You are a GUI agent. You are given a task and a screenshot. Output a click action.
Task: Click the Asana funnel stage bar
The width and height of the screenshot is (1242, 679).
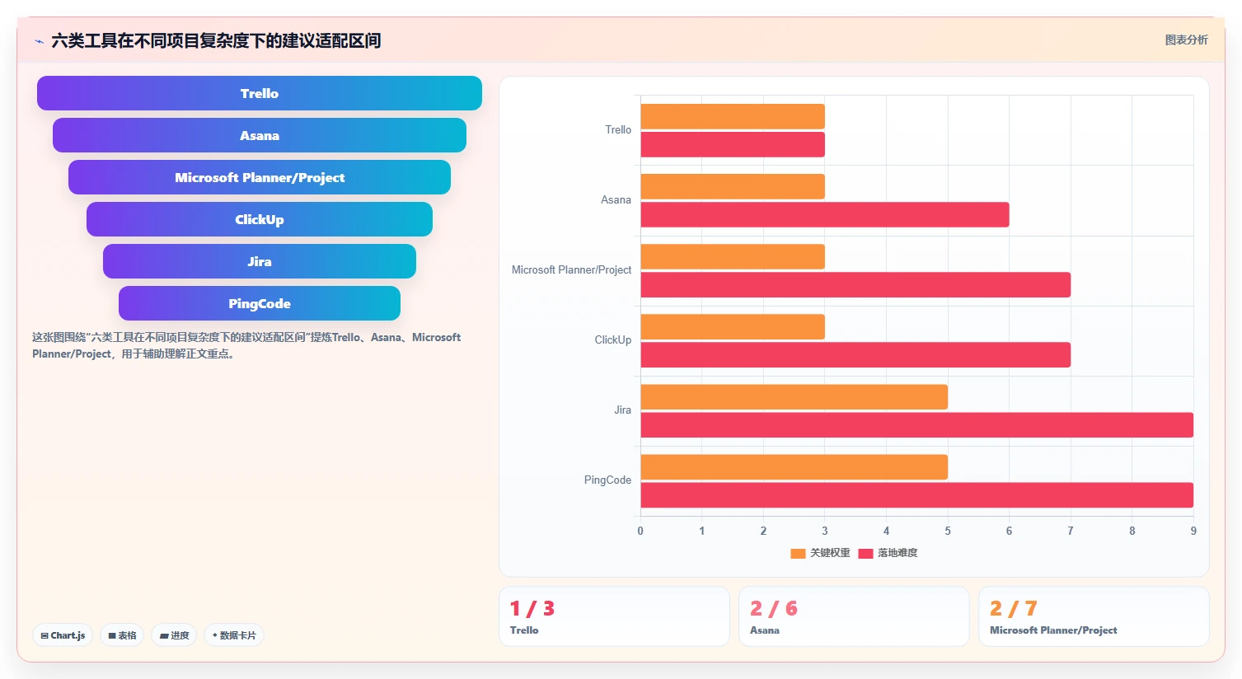260,135
